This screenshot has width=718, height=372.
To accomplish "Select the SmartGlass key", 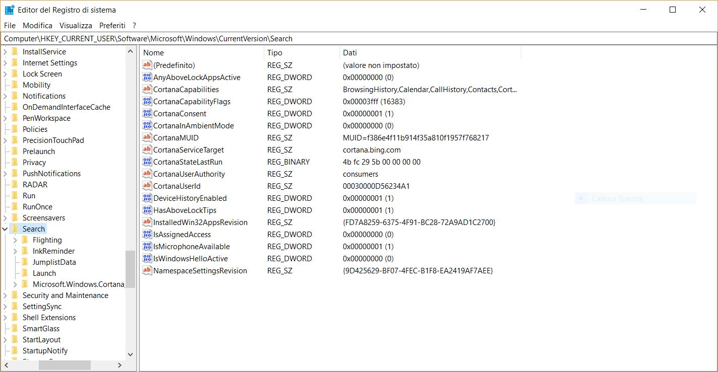I will click(x=41, y=328).
